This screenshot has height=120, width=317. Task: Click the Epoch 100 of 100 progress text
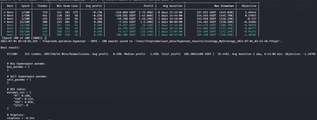(22, 38)
